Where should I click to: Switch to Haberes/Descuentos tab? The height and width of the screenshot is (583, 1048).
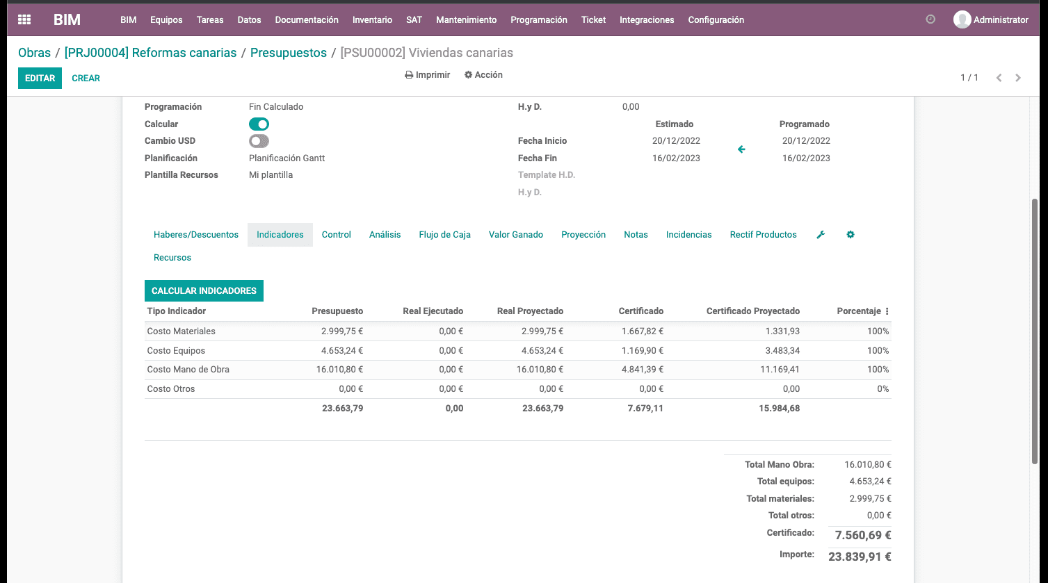point(196,235)
